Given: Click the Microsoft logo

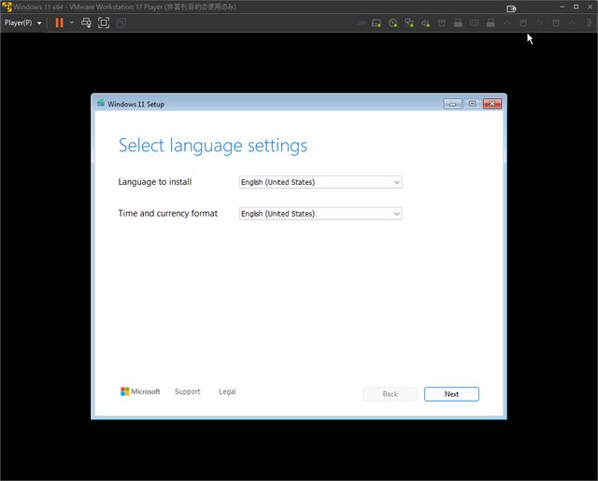Looking at the screenshot, I should (x=140, y=391).
